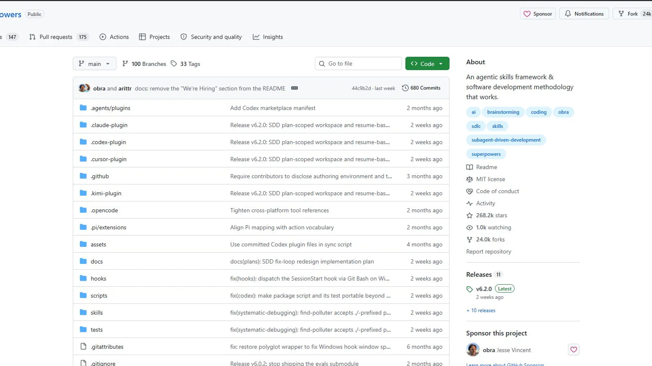This screenshot has height=366, width=652.
Task: Click the fork icon beside 24.0k forks
Action: pyautogui.click(x=469, y=240)
